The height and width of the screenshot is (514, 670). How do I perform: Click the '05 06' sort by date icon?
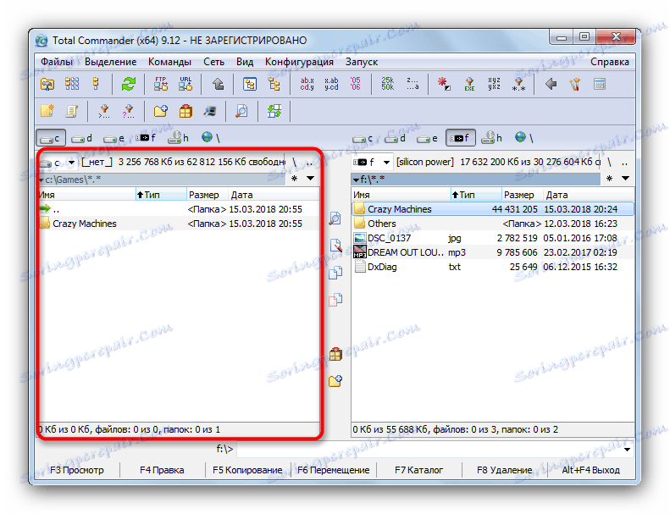click(355, 84)
